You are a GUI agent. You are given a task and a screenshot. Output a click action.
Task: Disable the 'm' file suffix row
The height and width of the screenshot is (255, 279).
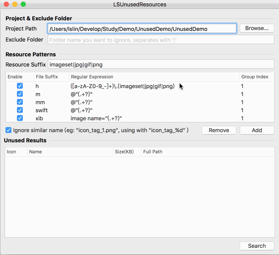[19, 94]
